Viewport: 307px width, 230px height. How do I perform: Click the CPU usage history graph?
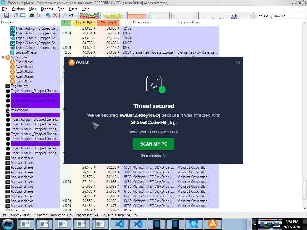click(89, 16)
